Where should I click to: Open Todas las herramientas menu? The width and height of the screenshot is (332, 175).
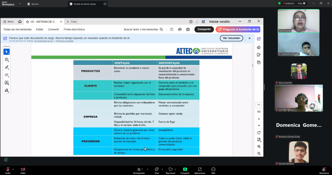[18, 29]
